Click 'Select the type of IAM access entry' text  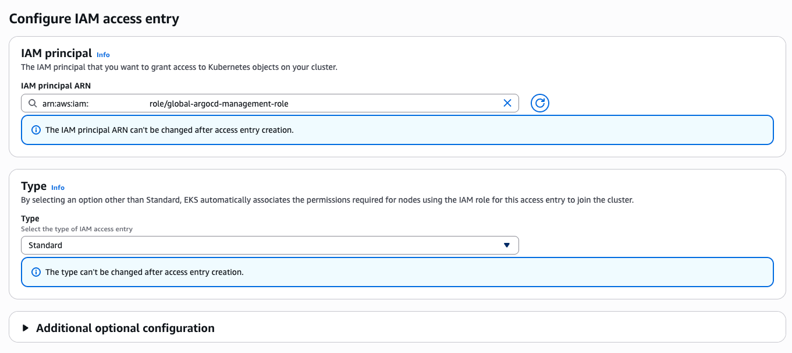click(x=77, y=229)
